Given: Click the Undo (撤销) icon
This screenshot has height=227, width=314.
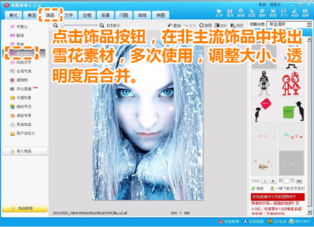Looking at the screenshot, I should 174,25.
